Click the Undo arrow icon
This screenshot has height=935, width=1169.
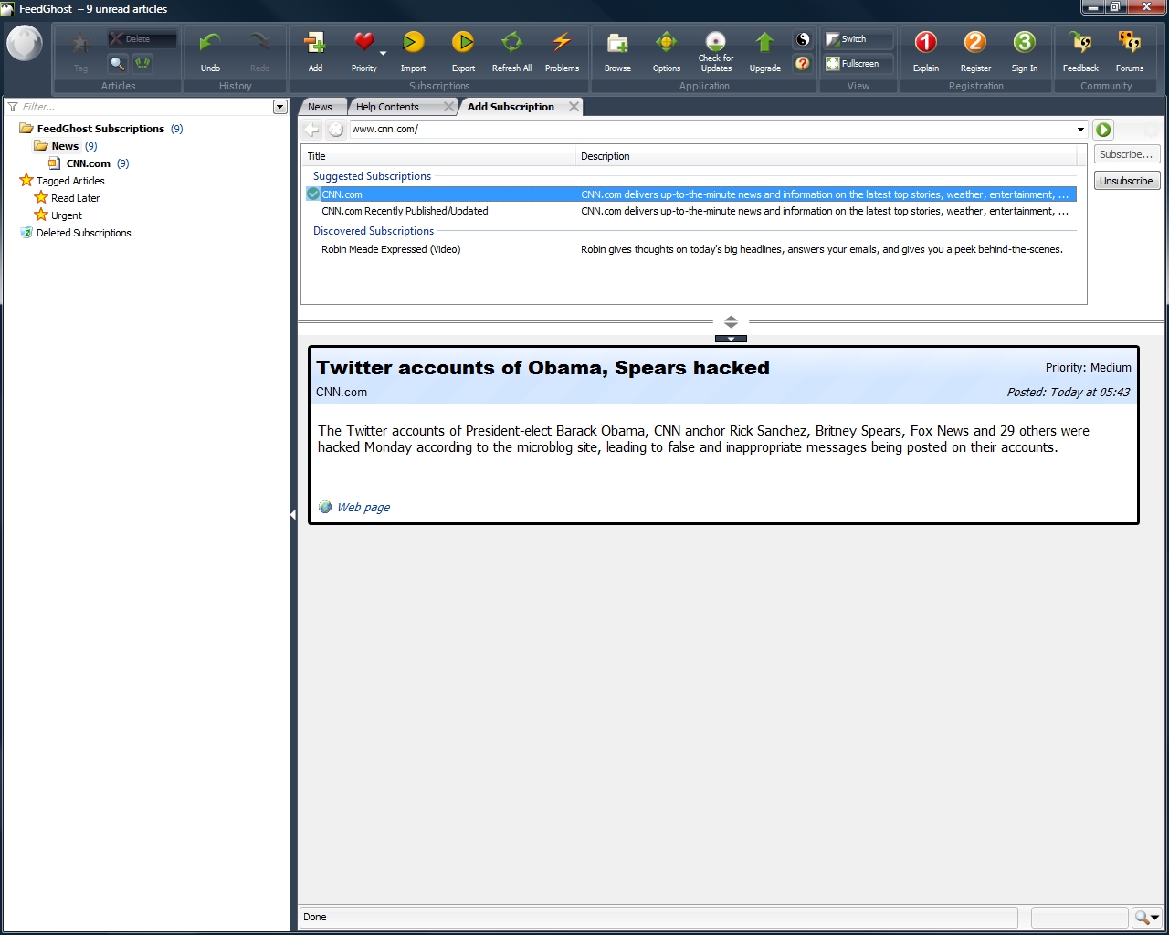[210, 44]
